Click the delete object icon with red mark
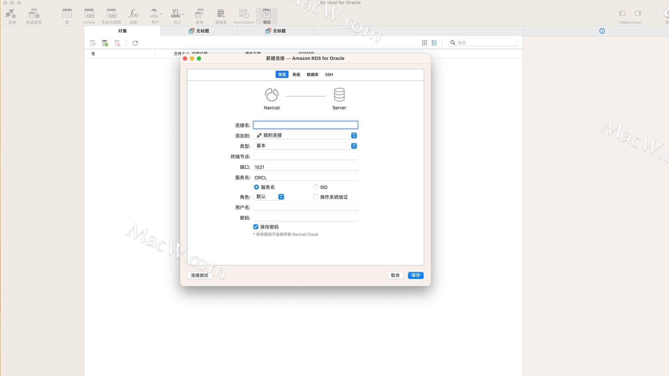Screen dimensions: 669x376 pyautogui.click(x=117, y=43)
